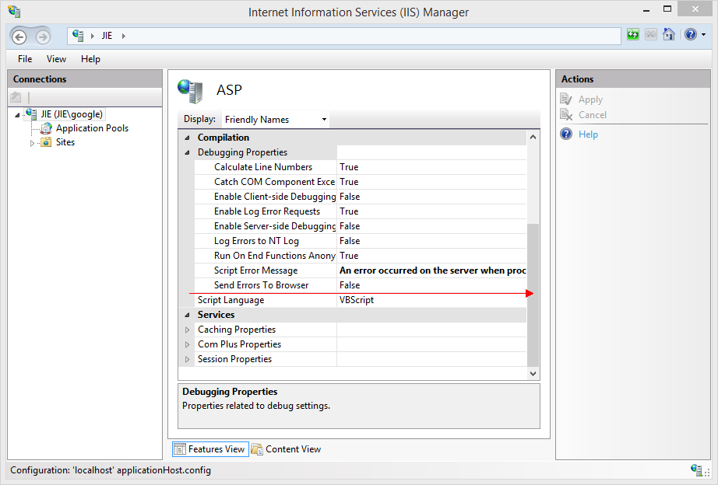Image resolution: width=718 pixels, height=485 pixels.
Task: Click the green Refresh Page icon
Action: [x=633, y=35]
